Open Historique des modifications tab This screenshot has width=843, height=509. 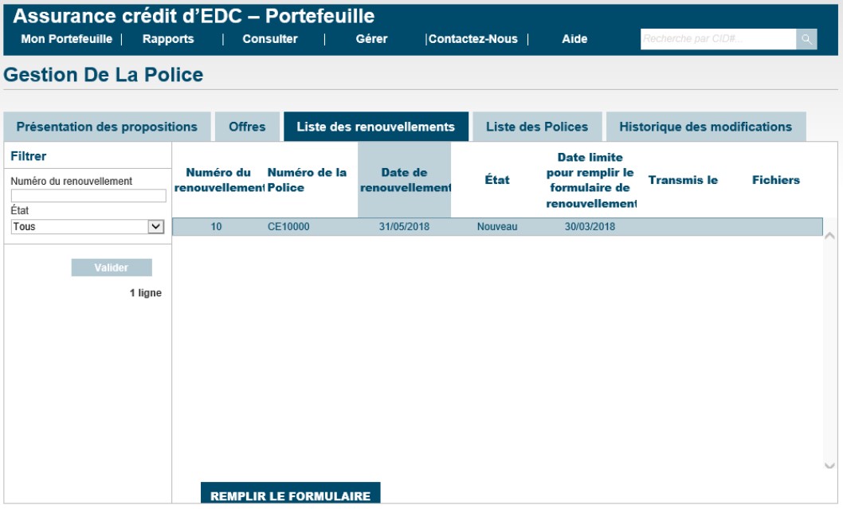pyautogui.click(x=706, y=127)
